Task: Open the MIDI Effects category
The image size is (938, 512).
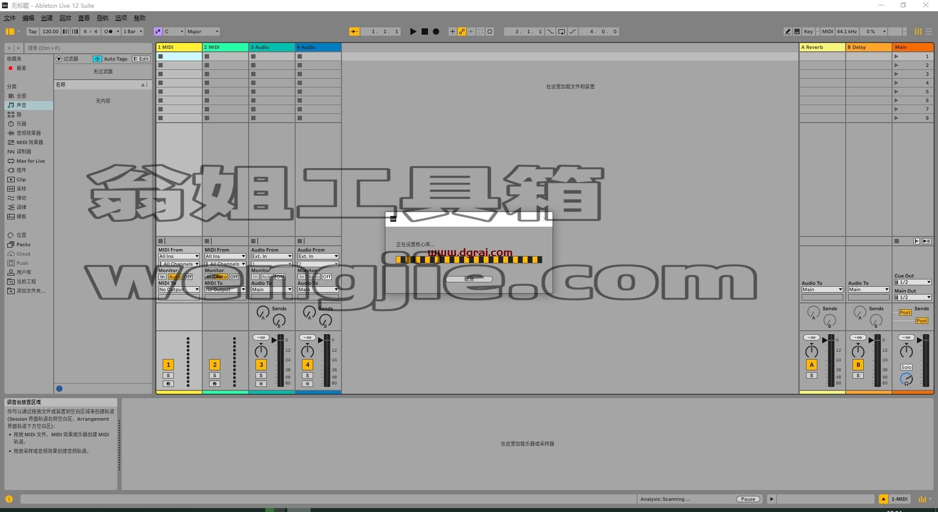Action: pyautogui.click(x=28, y=142)
